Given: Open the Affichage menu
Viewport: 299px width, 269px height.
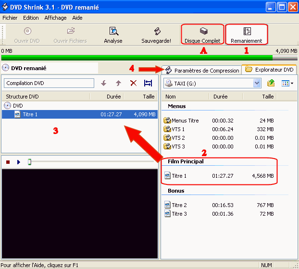Looking at the screenshot, I should coord(55,18).
